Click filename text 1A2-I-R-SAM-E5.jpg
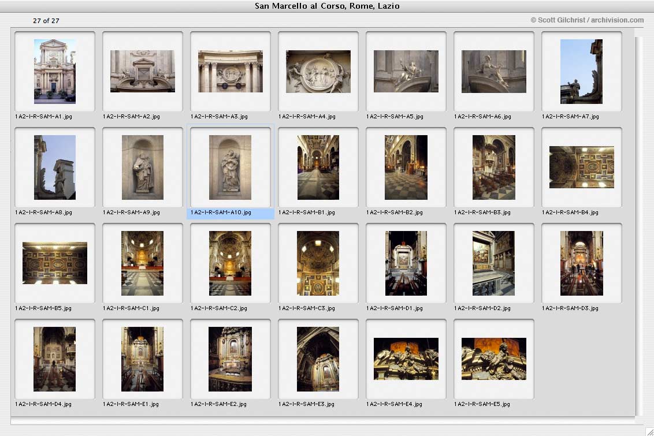 [x=482, y=404]
